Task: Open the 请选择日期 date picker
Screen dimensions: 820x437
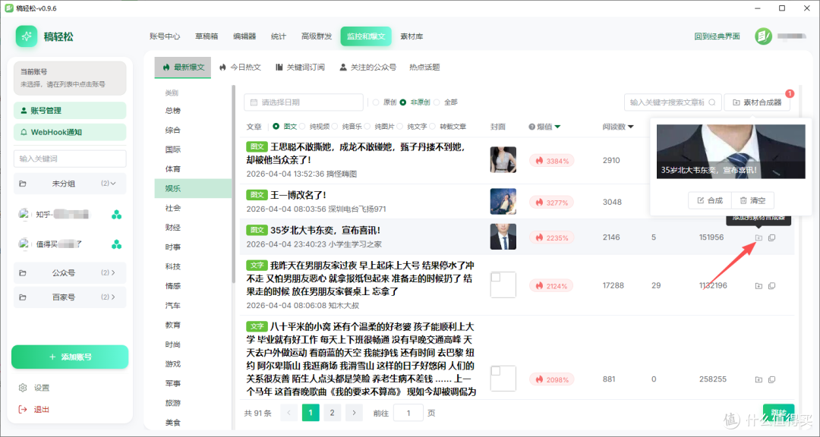Action: click(x=303, y=102)
